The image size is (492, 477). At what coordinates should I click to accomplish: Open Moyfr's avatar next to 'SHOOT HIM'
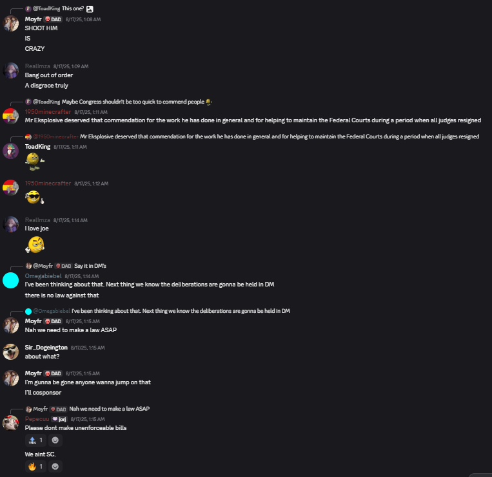point(11,23)
